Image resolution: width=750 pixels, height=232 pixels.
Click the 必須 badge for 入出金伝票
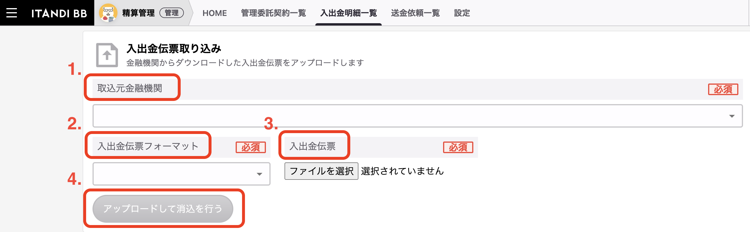pyautogui.click(x=458, y=147)
